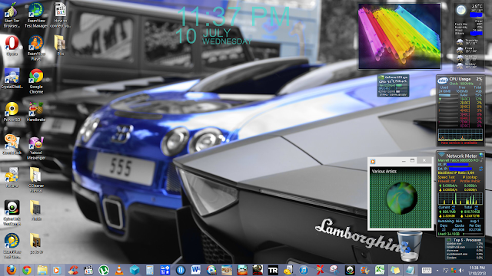This screenshot has height=276, width=492.
Task: Click the Chrome icon in taskbar
Action: coord(27,270)
